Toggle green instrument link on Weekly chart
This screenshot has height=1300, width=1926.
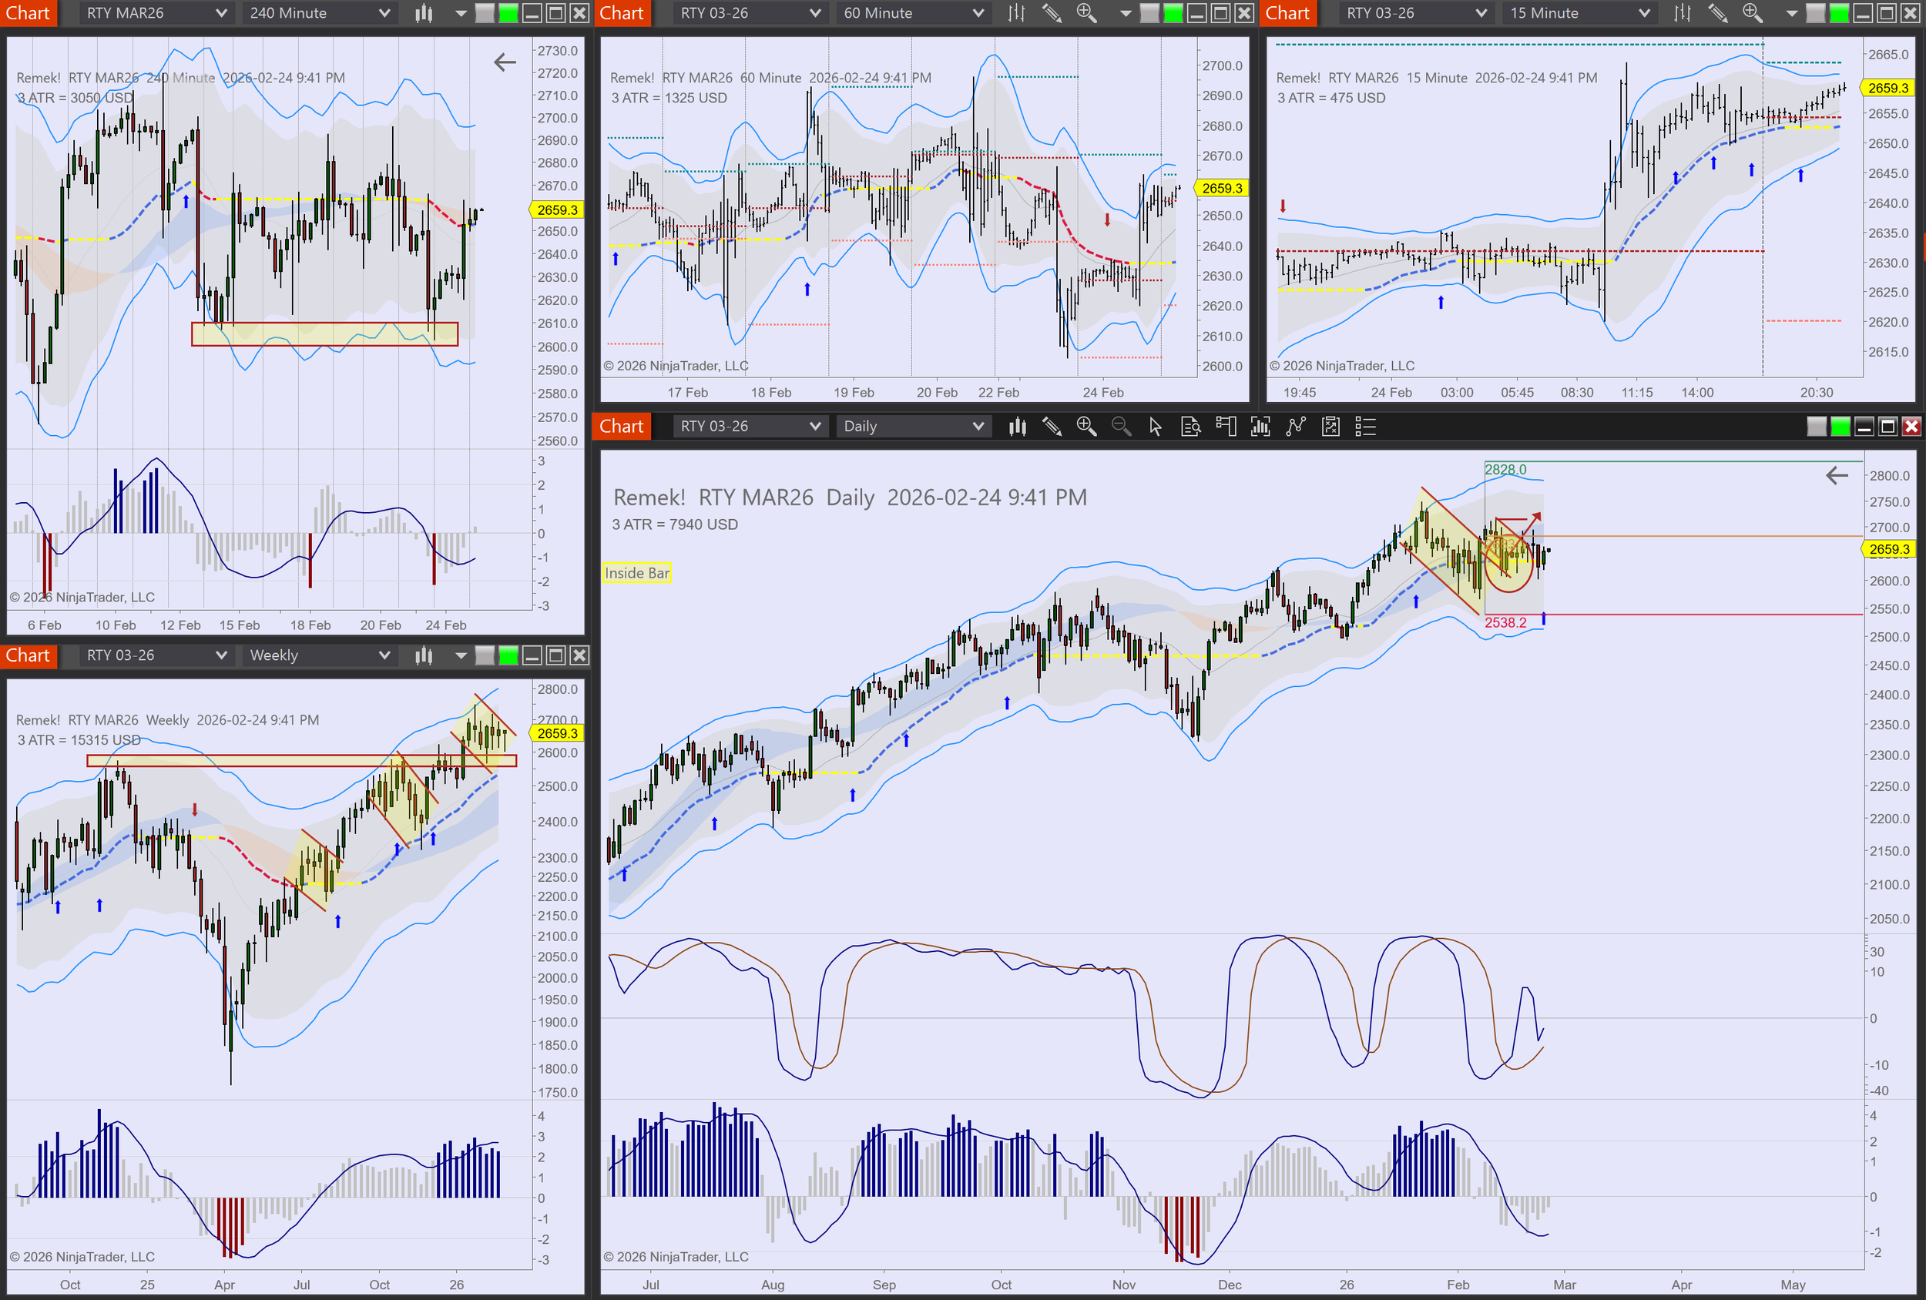[508, 656]
